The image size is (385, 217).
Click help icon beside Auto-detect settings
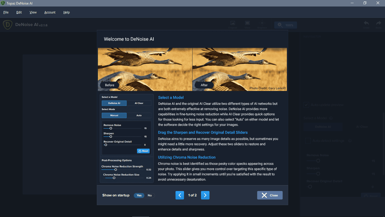pyautogui.click(x=350, y=141)
